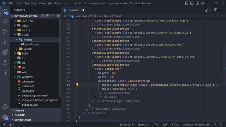226x127 pixels.
Task: Open Explorer views and more actions menu
Action: click(56, 10)
